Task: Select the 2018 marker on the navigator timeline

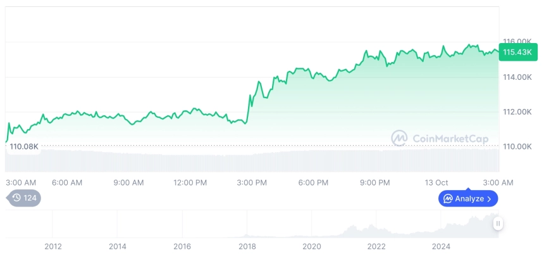Action: [247, 246]
